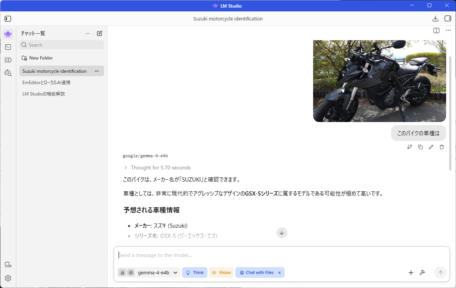The height and width of the screenshot is (288, 456).
Task: Delete the user message with the trash icon
Action: (442, 147)
